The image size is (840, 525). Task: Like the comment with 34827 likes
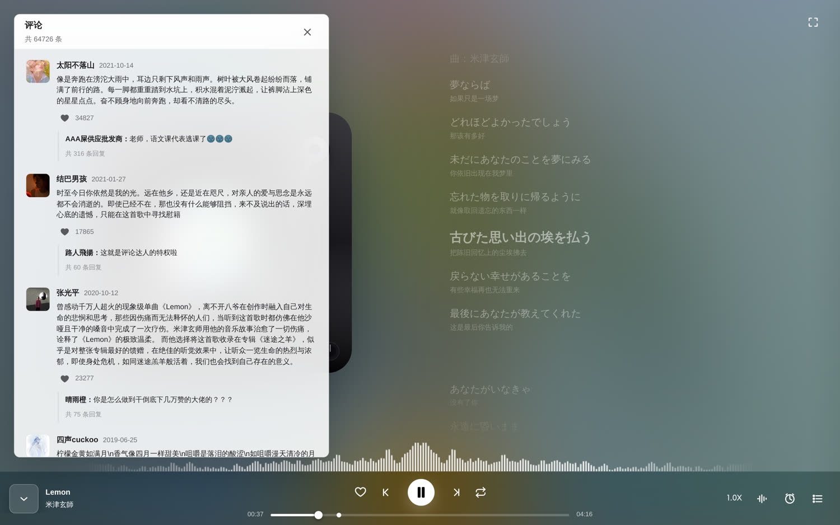point(65,118)
